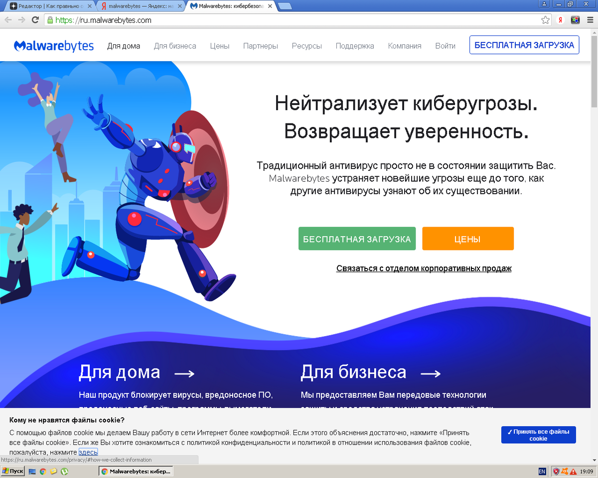Viewport: 598px width, 478px height.
Task: Switch to the malwarebytes Яндекс tab
Action: click(x=141, y=6)
